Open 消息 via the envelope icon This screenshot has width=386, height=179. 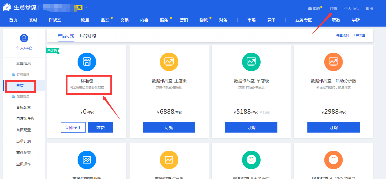310,9
